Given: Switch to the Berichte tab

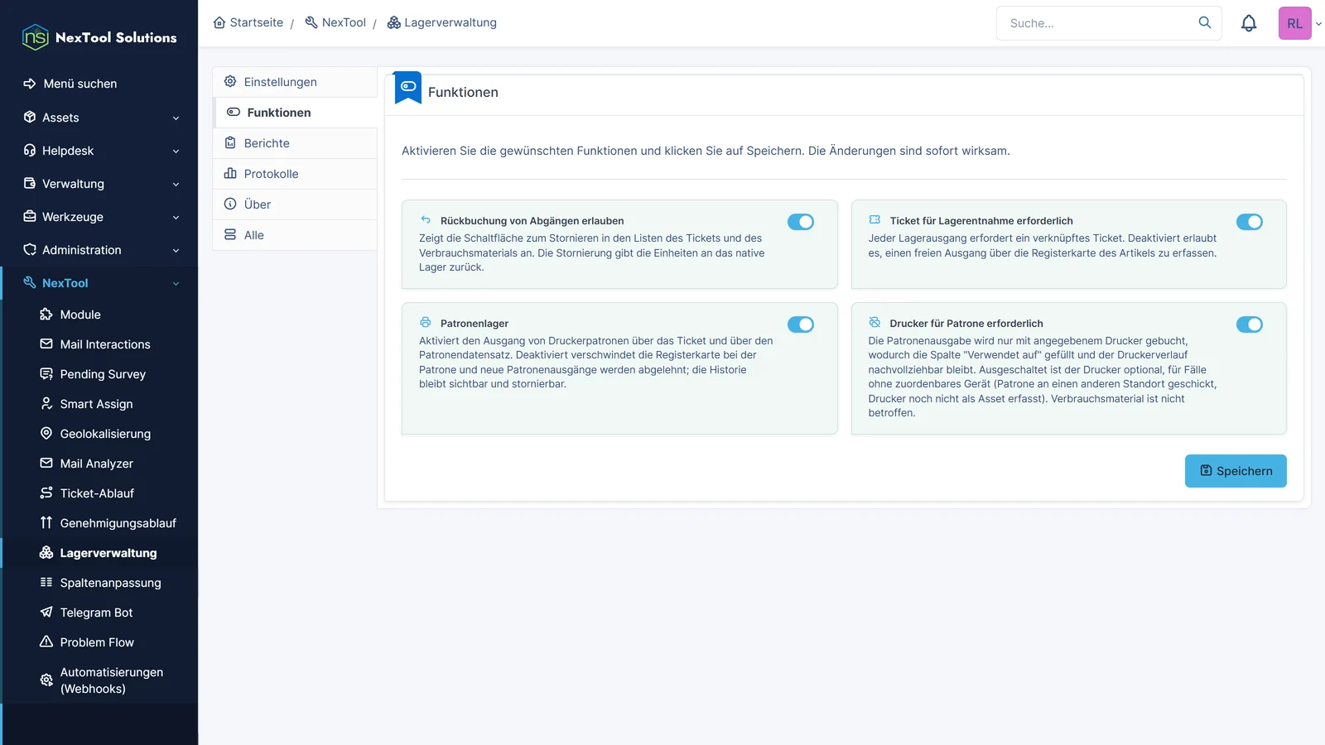Looking at the screenshot, I should 295,143.
